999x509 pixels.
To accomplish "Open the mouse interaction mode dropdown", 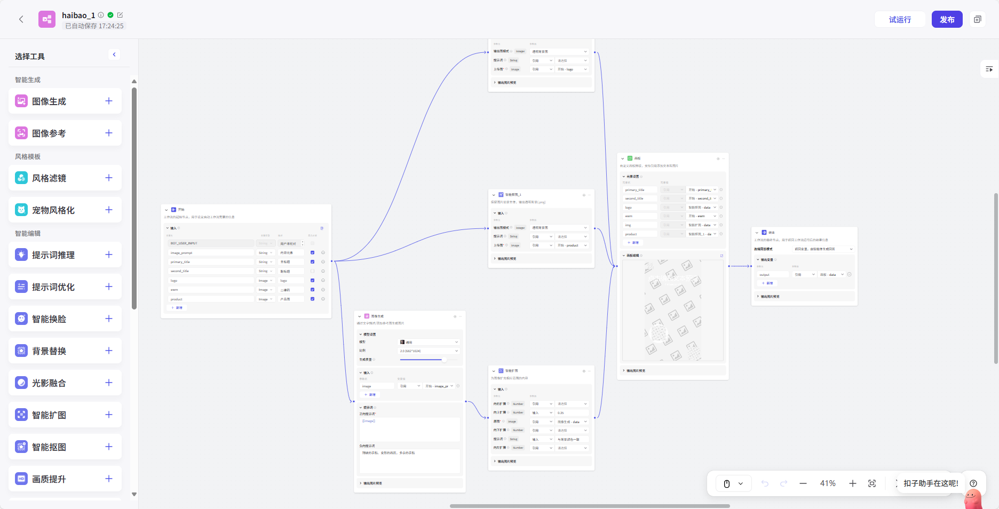I will pos(733,483).
